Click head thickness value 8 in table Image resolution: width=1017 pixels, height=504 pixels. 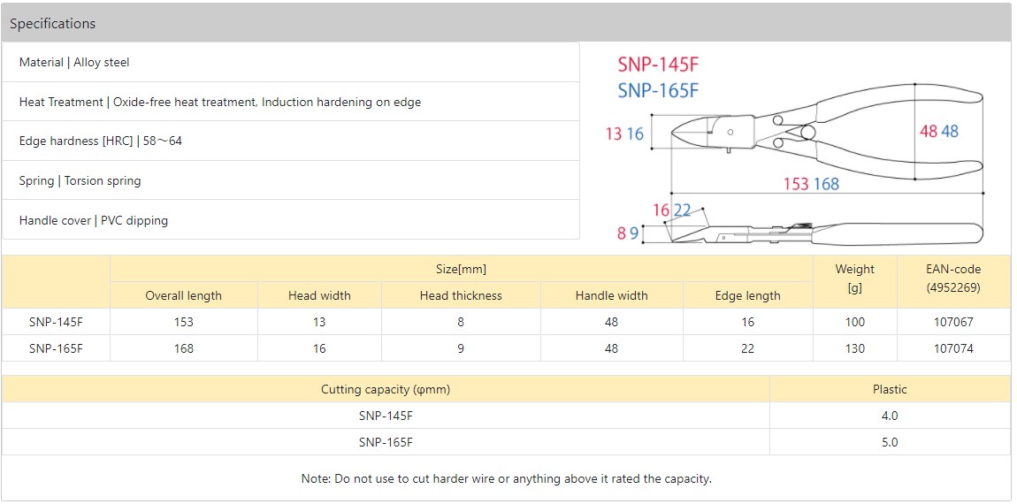pos(461,322)
